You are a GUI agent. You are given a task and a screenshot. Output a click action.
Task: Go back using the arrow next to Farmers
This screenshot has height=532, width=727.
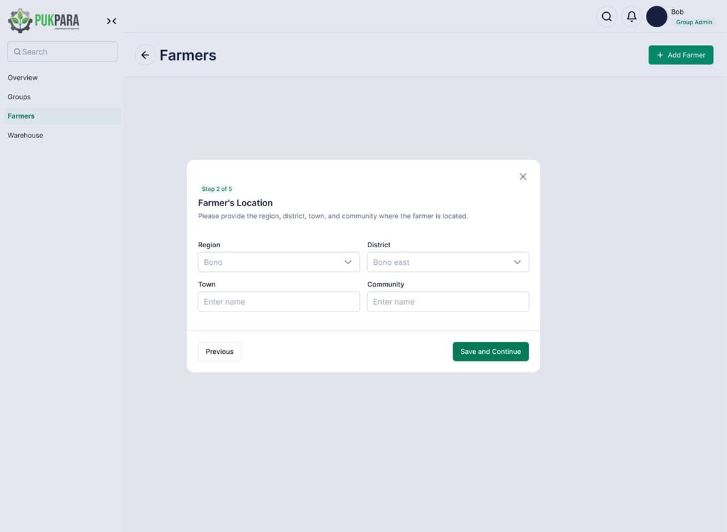click(145, 55)
